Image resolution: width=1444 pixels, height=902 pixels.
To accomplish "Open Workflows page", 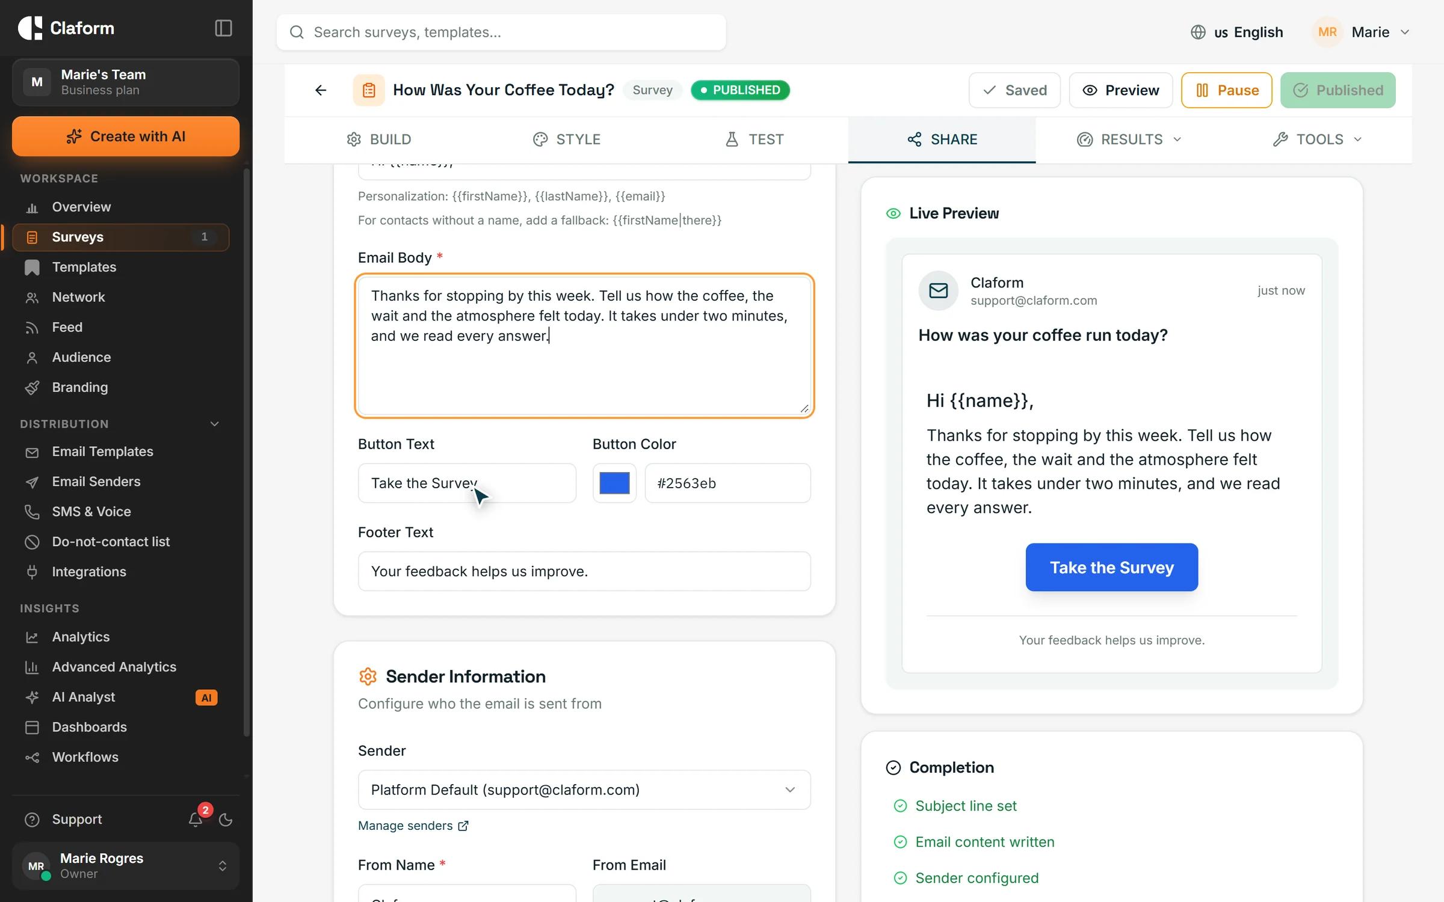I will [120, 757].
